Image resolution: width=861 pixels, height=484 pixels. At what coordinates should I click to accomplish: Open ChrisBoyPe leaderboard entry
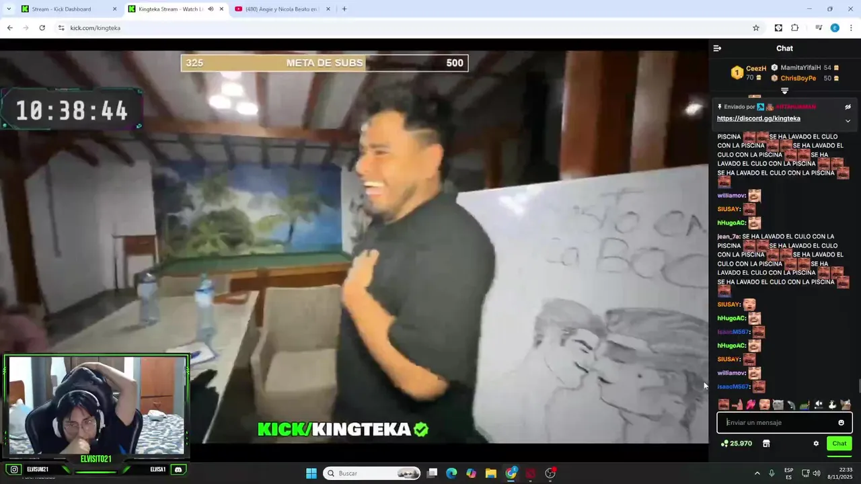(x=798, y=78)
